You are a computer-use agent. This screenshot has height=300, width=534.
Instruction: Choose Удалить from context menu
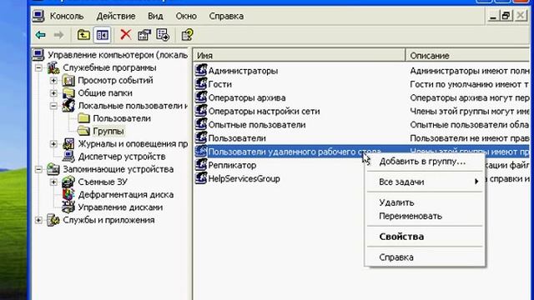point(425,202)
